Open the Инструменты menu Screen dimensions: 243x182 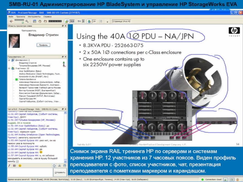click(34, 17)
